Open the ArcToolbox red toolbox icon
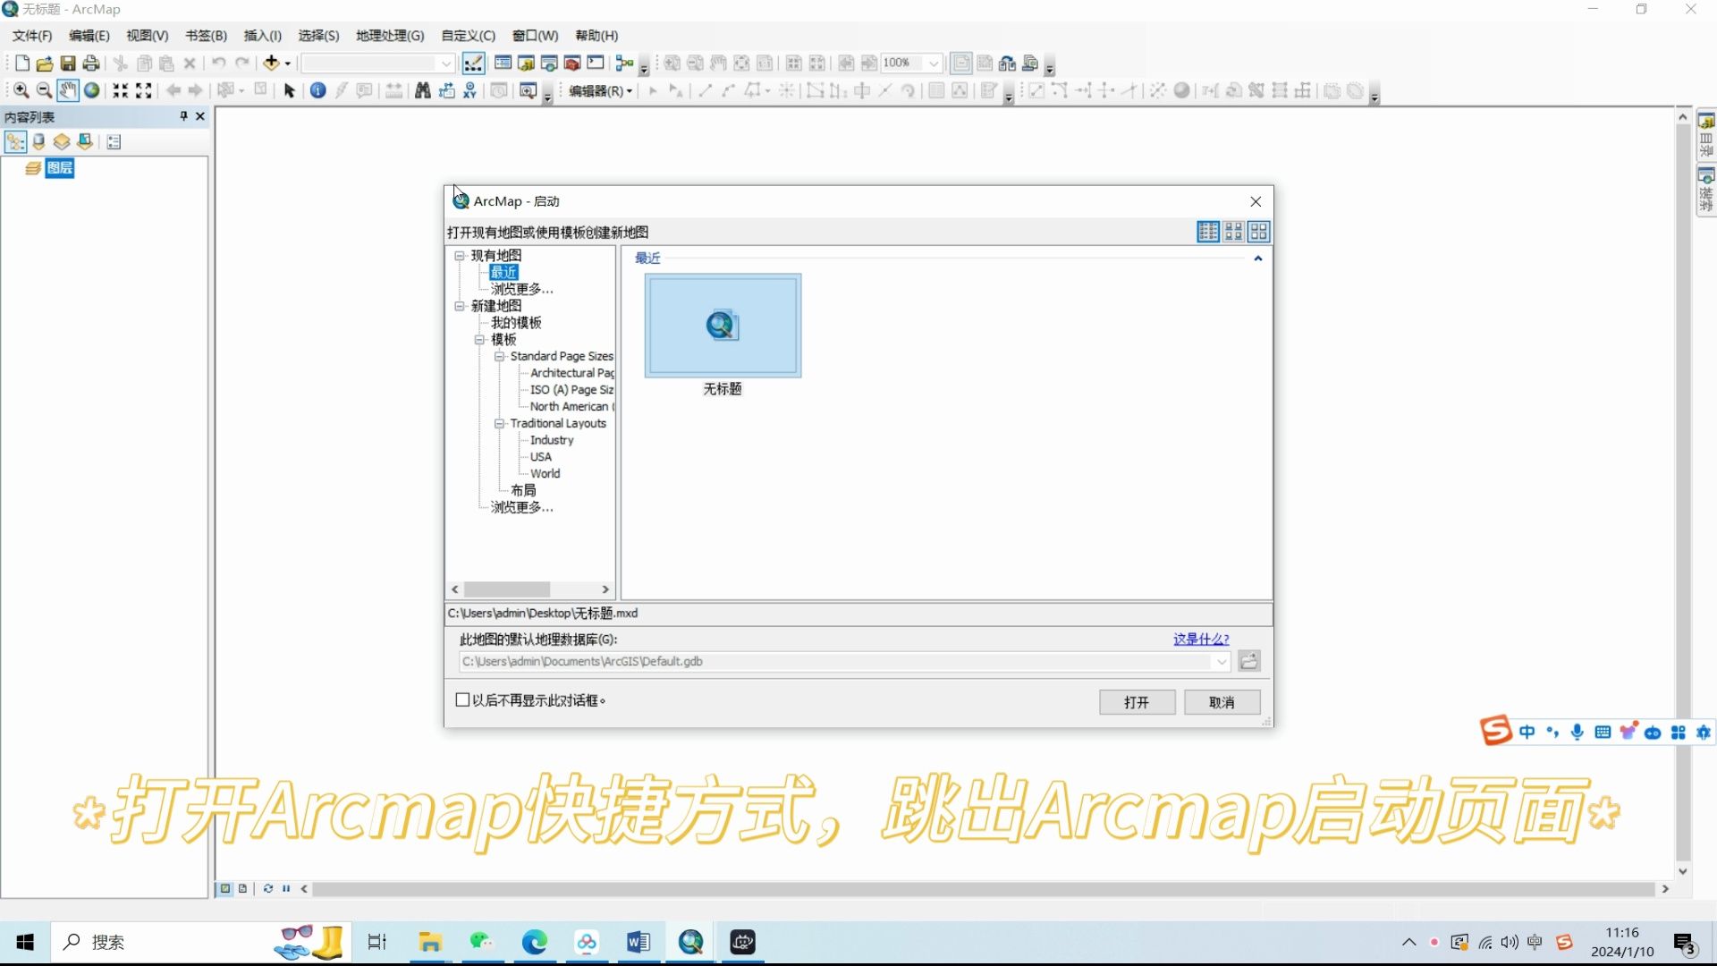This screenshot has height=966, width=1717. click(572, 63)
